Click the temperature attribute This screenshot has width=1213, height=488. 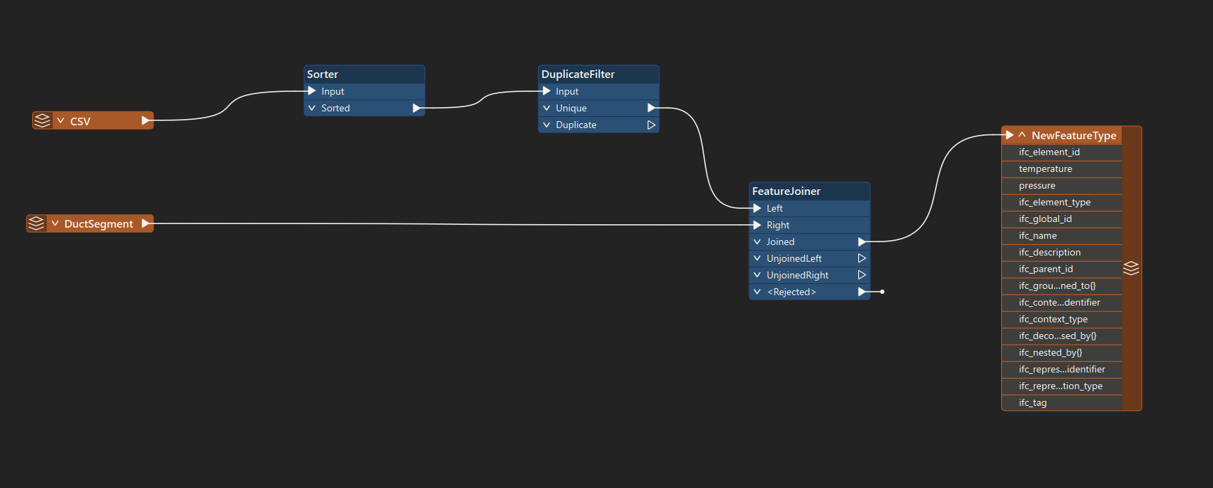tap(1062, 168)
